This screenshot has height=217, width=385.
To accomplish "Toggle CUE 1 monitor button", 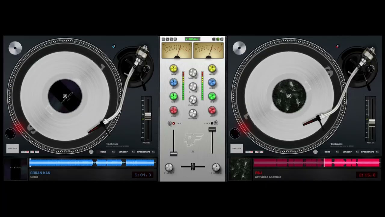I will tap(174, 123).
